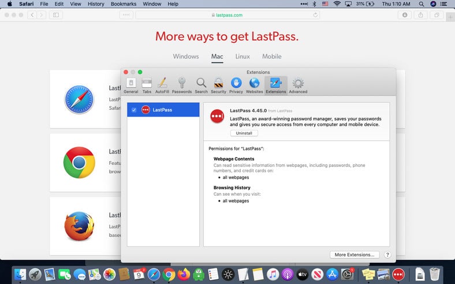Click the LastPass menu bar status icon
The height and width of the screenshot is (284, 455).
304,4
